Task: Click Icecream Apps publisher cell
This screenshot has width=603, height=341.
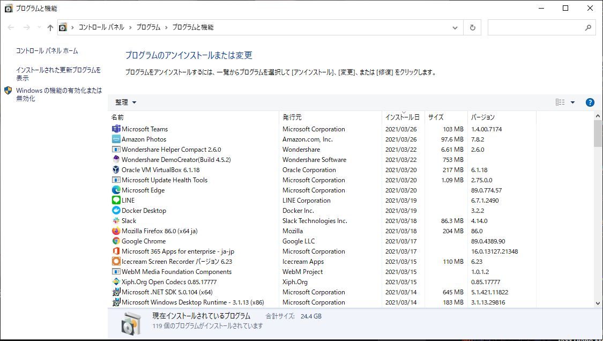Action: (303, 261)
